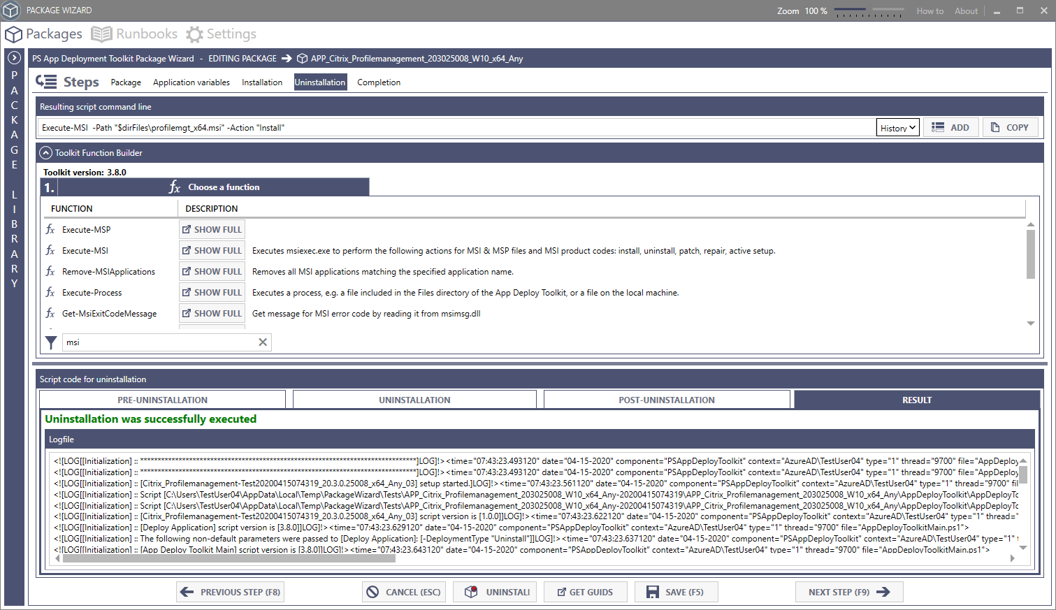Click the fx icon beside Execute-Process
The image size is (1056, 610).
(x=50, y=292)
